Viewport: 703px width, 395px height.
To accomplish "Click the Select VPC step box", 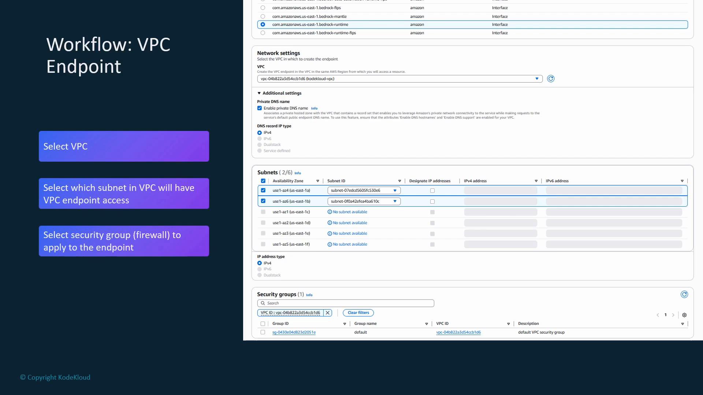I will pyautogui.click(x=124, y=146).
